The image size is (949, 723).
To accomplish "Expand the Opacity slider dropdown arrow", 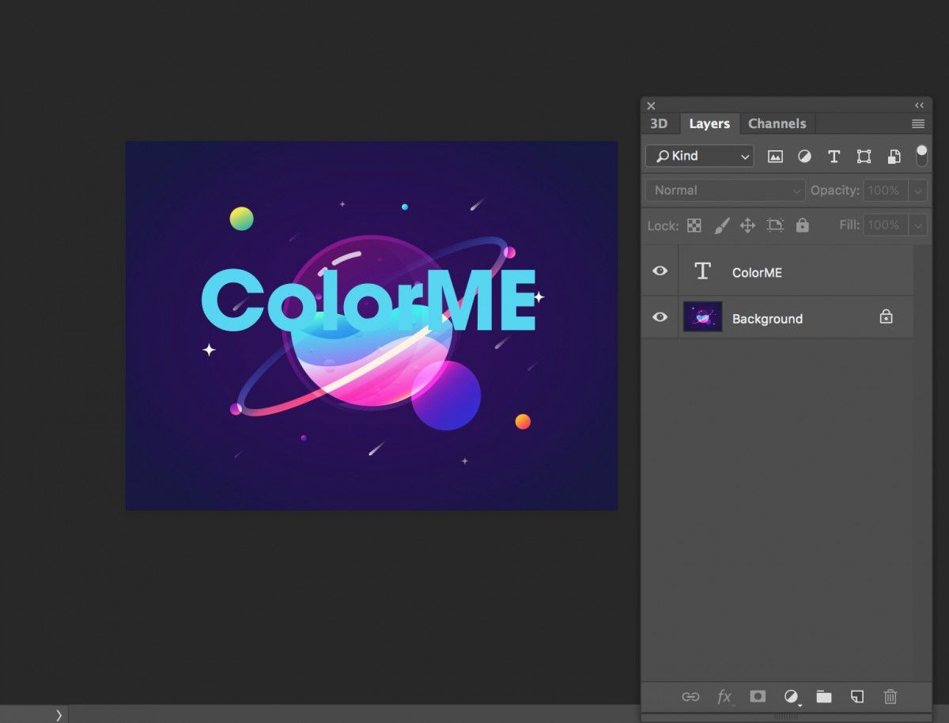I will [917, 191].
